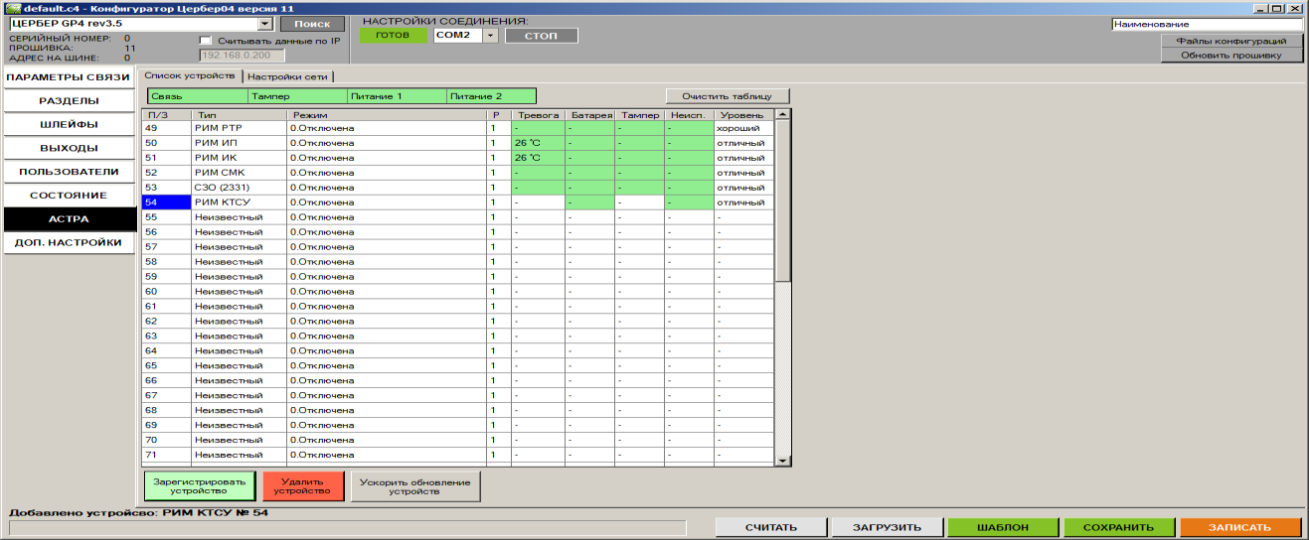The image size is (1309, 540).
Task: Open the ЦЕРБЕР GP4 rev3.5 device dropdown
Action: tap(264, 23)
